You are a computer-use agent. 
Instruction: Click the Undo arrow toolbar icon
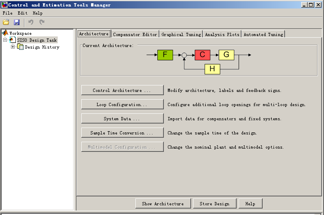tap(31, 22)
